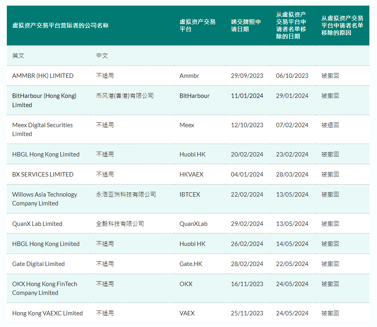
Task: Select company Willows Asia Technology Company Limited
Action: pos(45,199)
